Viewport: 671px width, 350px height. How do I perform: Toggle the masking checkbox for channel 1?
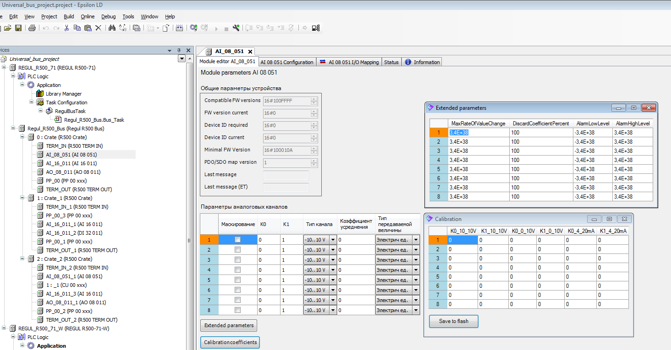tap(237, 239)
